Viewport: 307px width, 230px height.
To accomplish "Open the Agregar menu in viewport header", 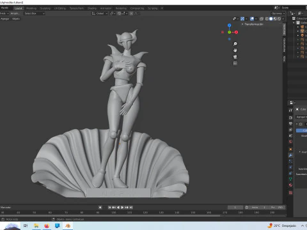I will coord(5,19).
